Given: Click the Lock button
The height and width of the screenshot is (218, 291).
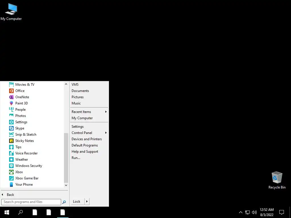Looking at the screenshot, I should click(x=77, y=202).
